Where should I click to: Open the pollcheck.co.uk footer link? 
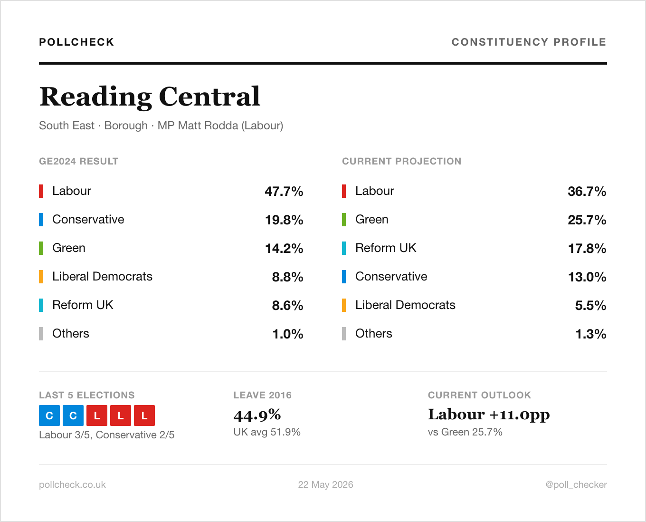coord(72,485)
